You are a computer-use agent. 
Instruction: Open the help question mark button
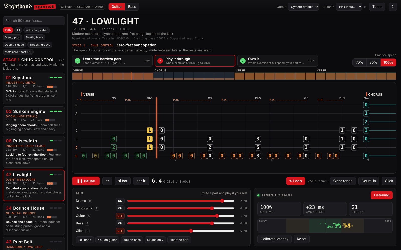[393, 7]
